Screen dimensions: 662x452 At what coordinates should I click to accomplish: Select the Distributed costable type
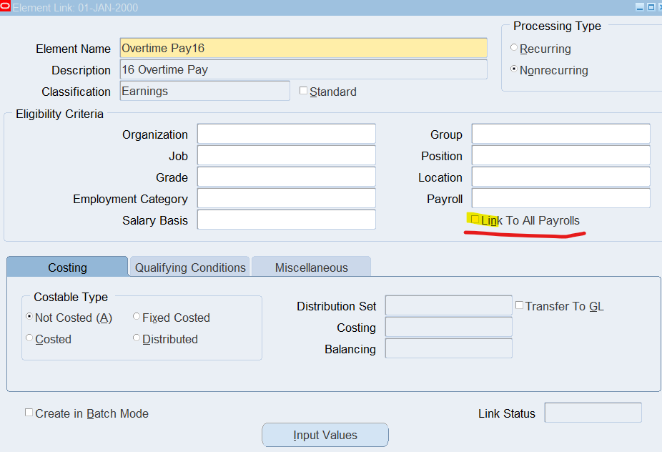(137, 338)
